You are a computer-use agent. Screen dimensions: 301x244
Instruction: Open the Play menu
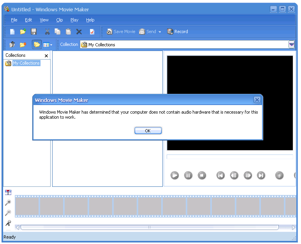(74, 20)
